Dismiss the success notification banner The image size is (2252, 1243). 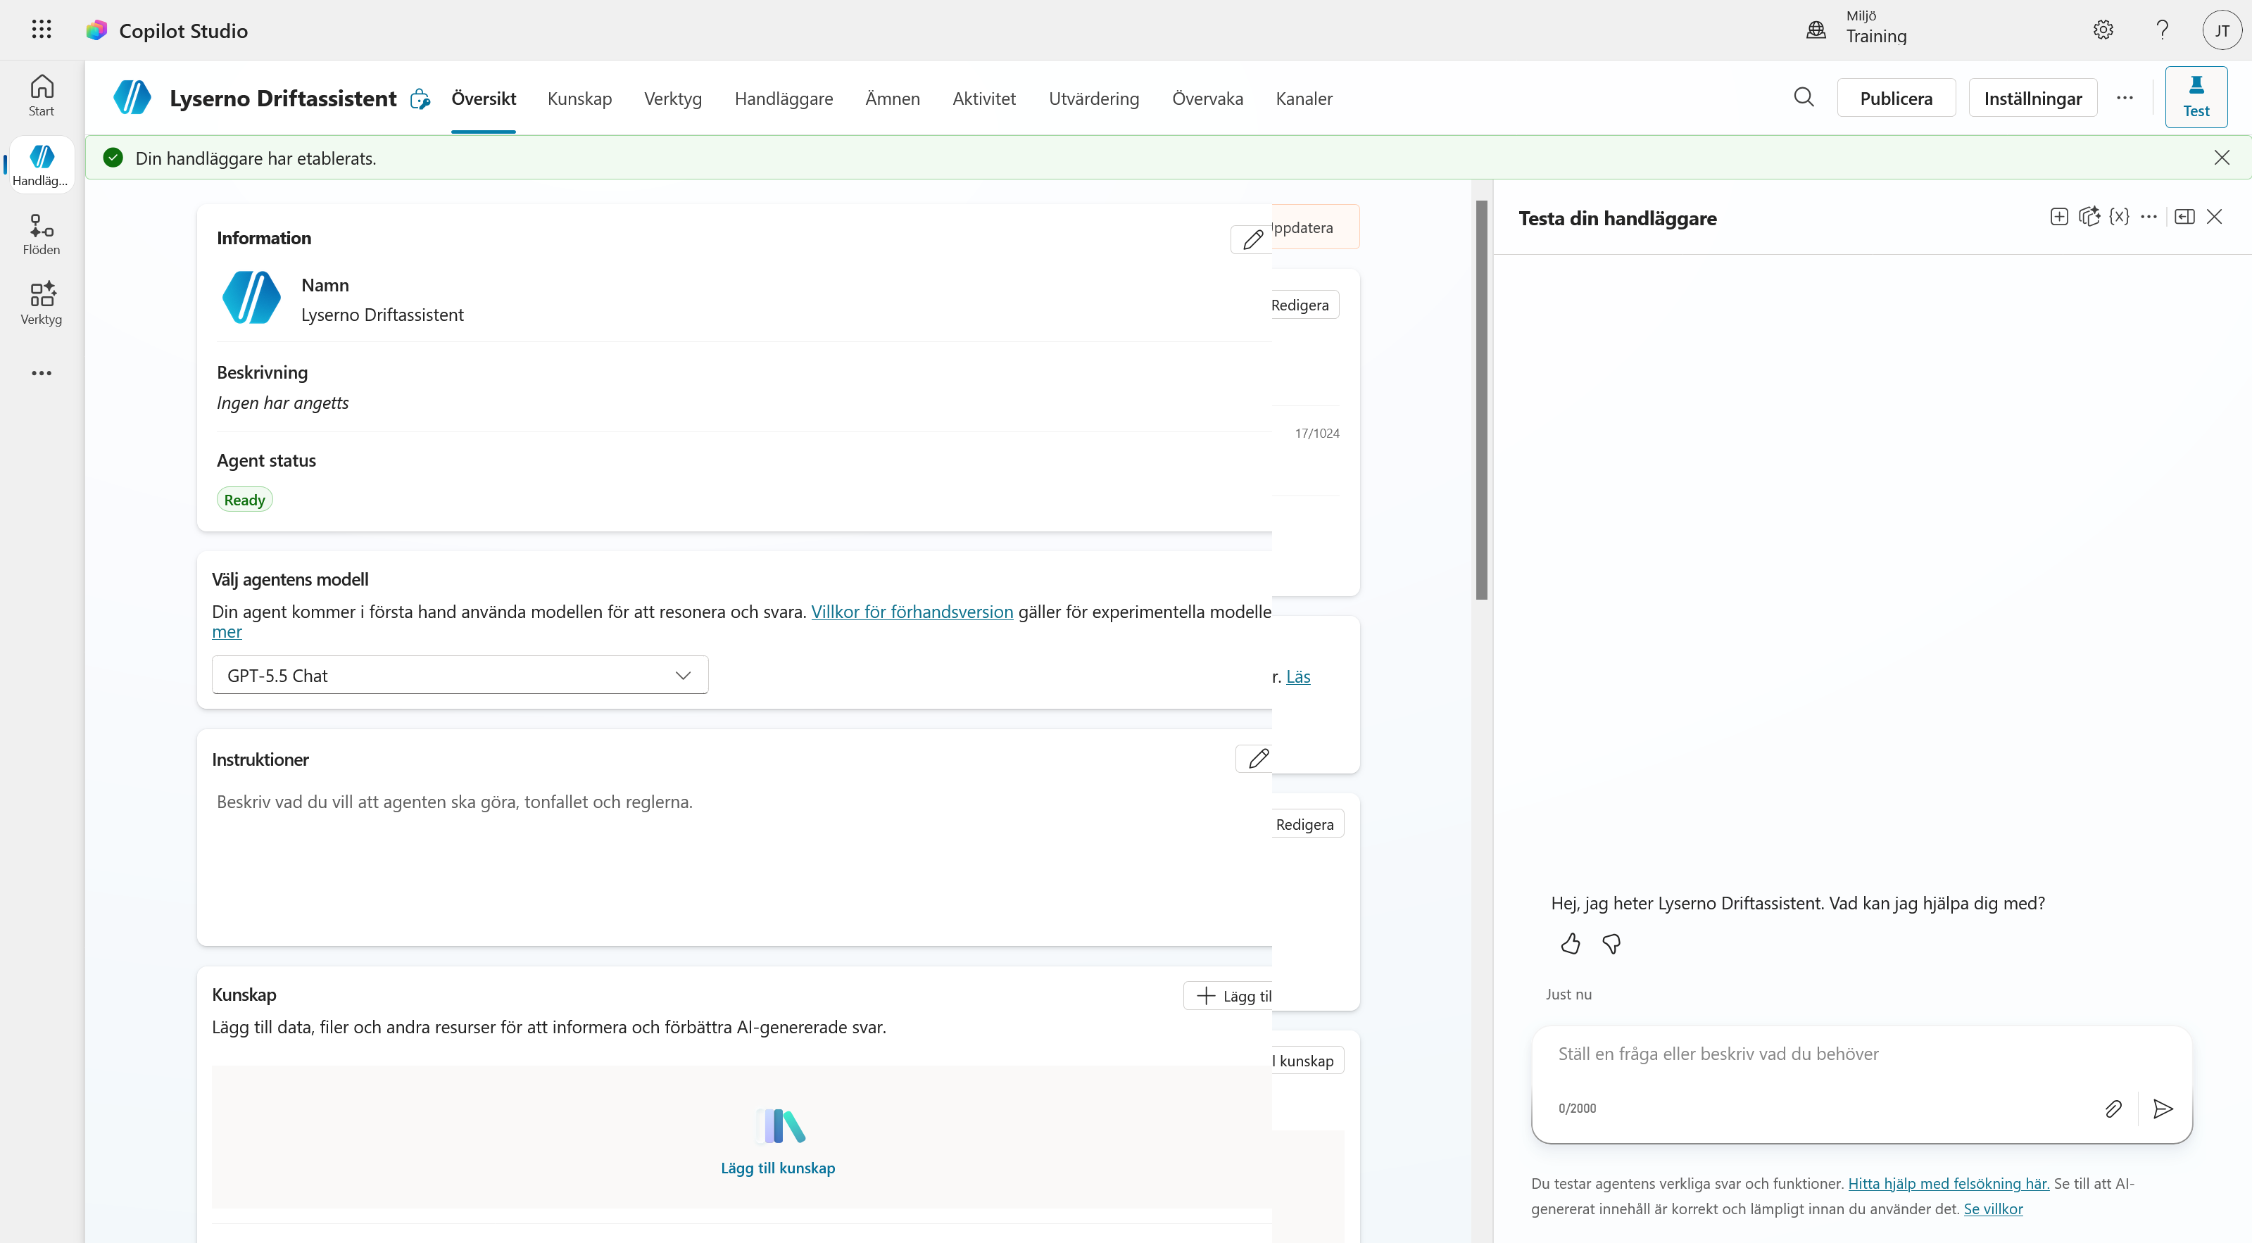coord(2222,158)
